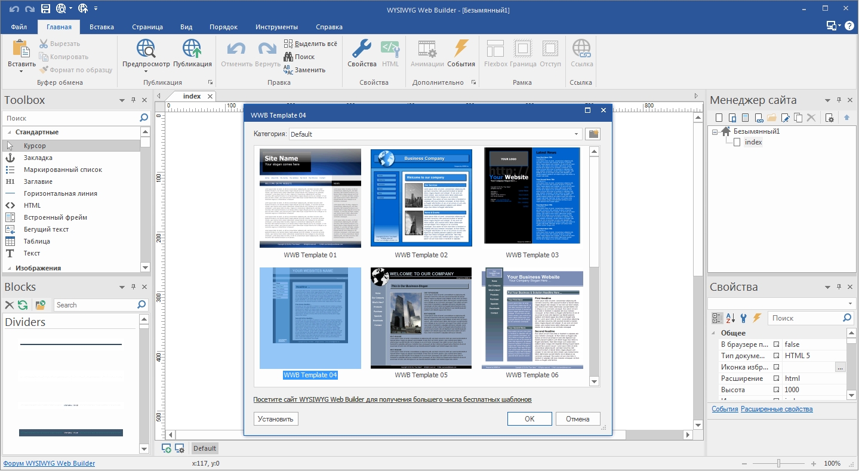Screen dimensions: 859x471
Task: Toggle the box beside Высота value 1000
Action: tap(777, 390)
